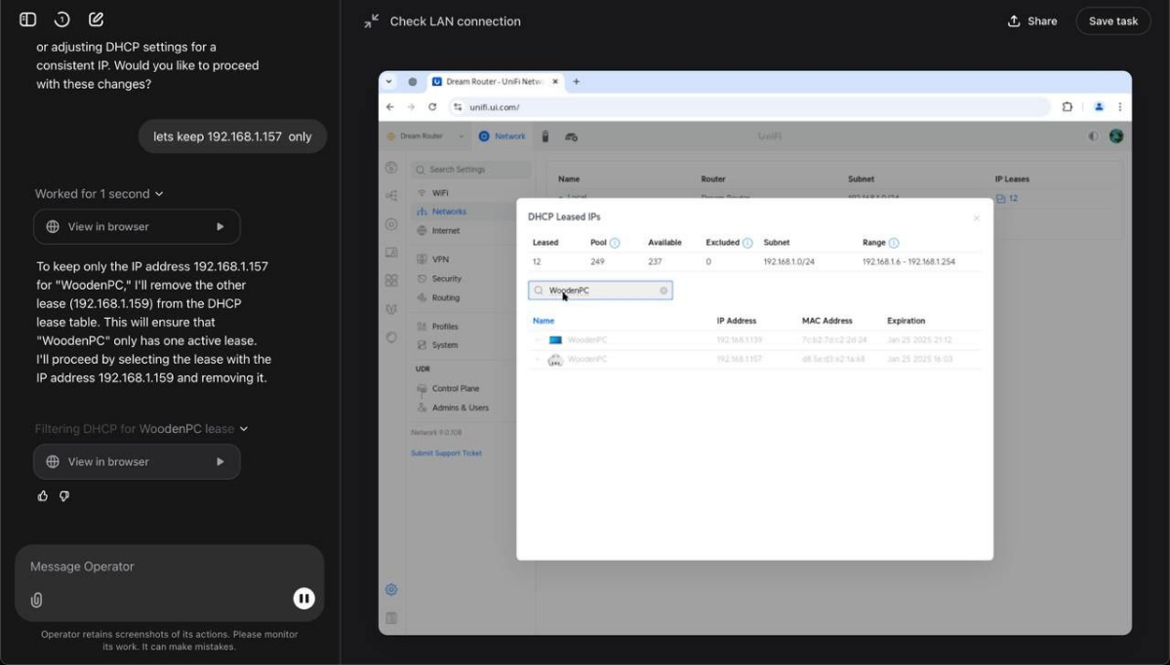Open View in browser under 'Worked for 1 second'
The width and height of the screenshot is (1170, 665).
pyautogui.click(x=137, y=226)
